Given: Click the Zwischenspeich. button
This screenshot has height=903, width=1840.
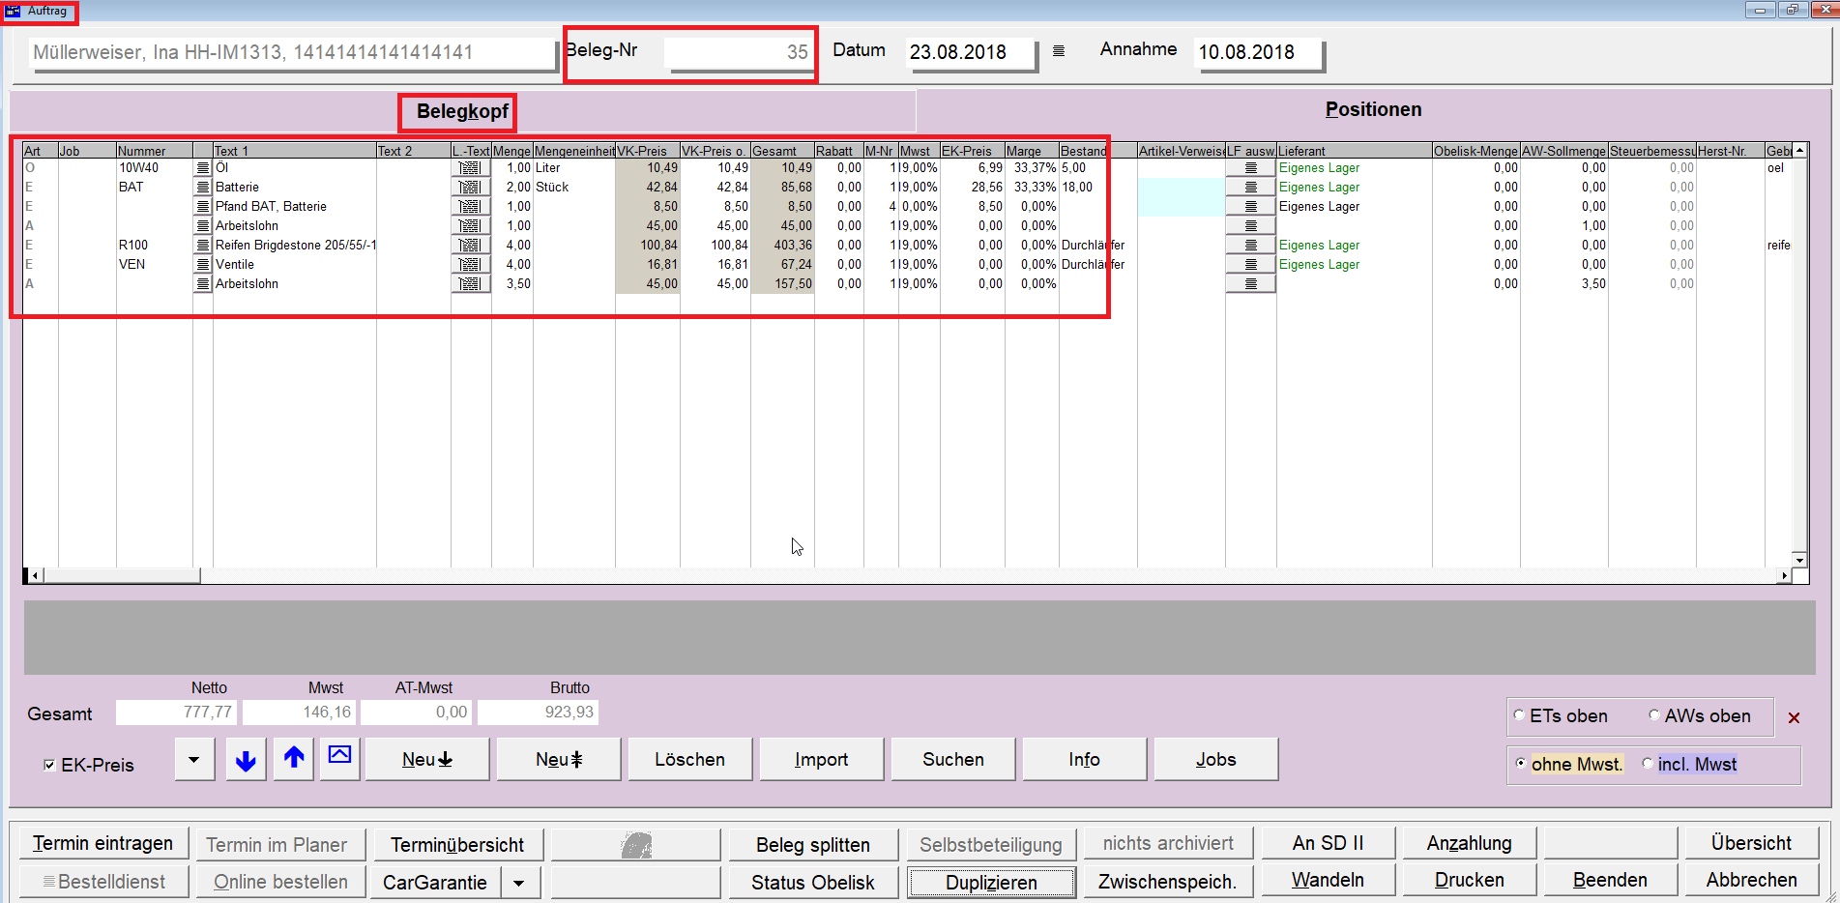Looking at the screenshot, I should pyautogui.click(x=1167, y=883).
